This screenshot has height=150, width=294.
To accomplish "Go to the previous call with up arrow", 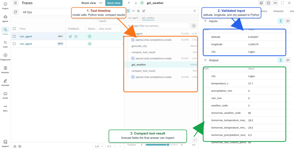I will [129, 3].
